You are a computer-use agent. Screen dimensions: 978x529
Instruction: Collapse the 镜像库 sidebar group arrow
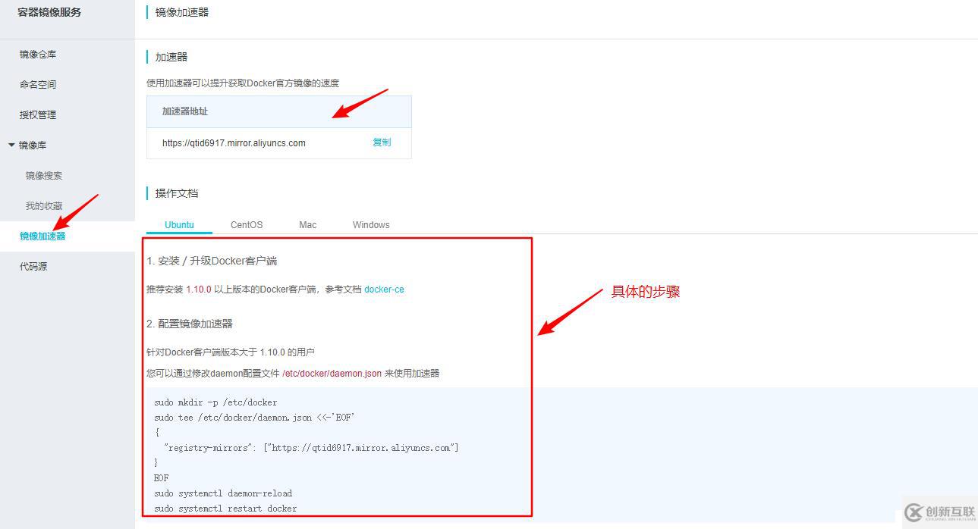[11, 145]
